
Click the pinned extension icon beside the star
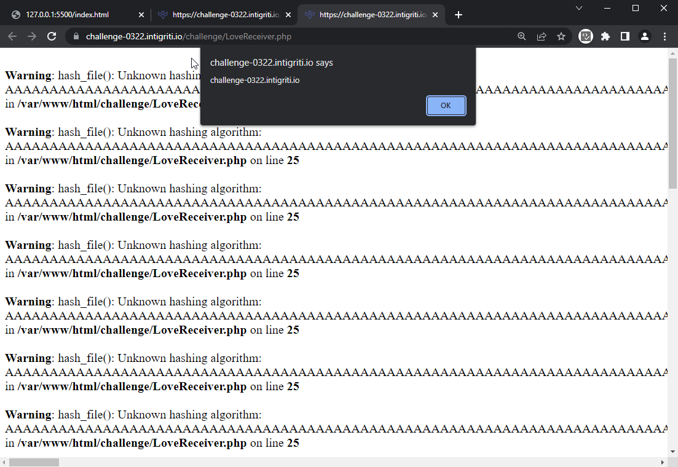coord(585,36)
